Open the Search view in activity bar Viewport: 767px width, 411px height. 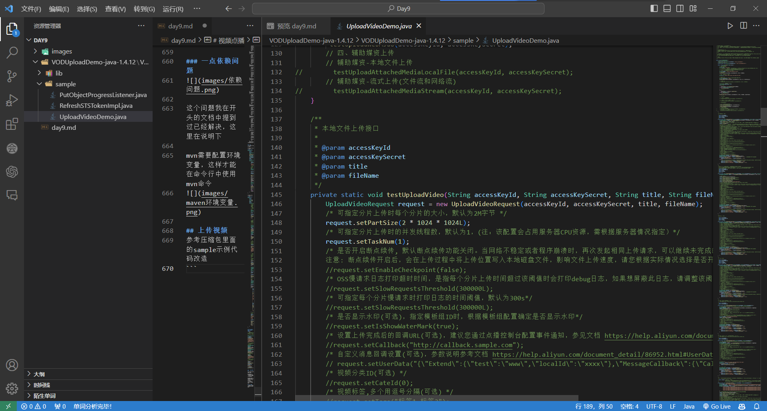coord(12,52)
